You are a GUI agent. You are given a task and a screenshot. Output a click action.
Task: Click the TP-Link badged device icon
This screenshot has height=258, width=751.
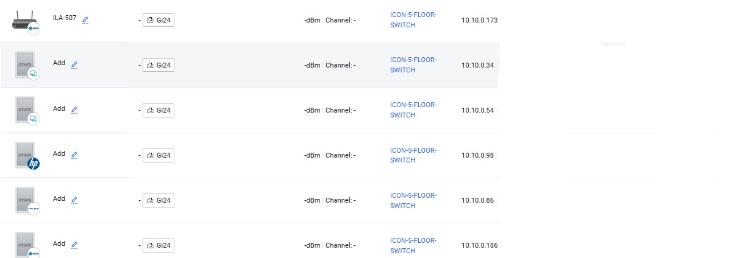[x=27, y=201]
